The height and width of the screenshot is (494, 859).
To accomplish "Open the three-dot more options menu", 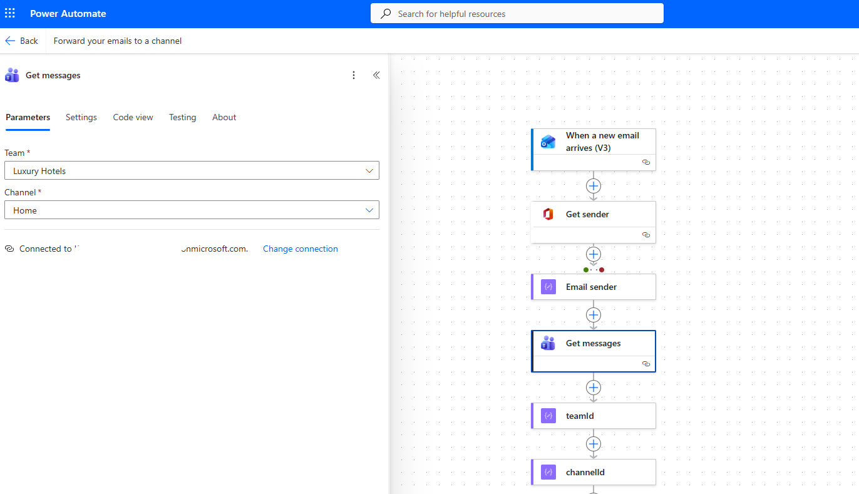I will pyautogui.click(x=354, y=75).
